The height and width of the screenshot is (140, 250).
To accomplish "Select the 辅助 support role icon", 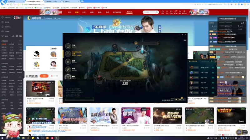I will 68,77.
